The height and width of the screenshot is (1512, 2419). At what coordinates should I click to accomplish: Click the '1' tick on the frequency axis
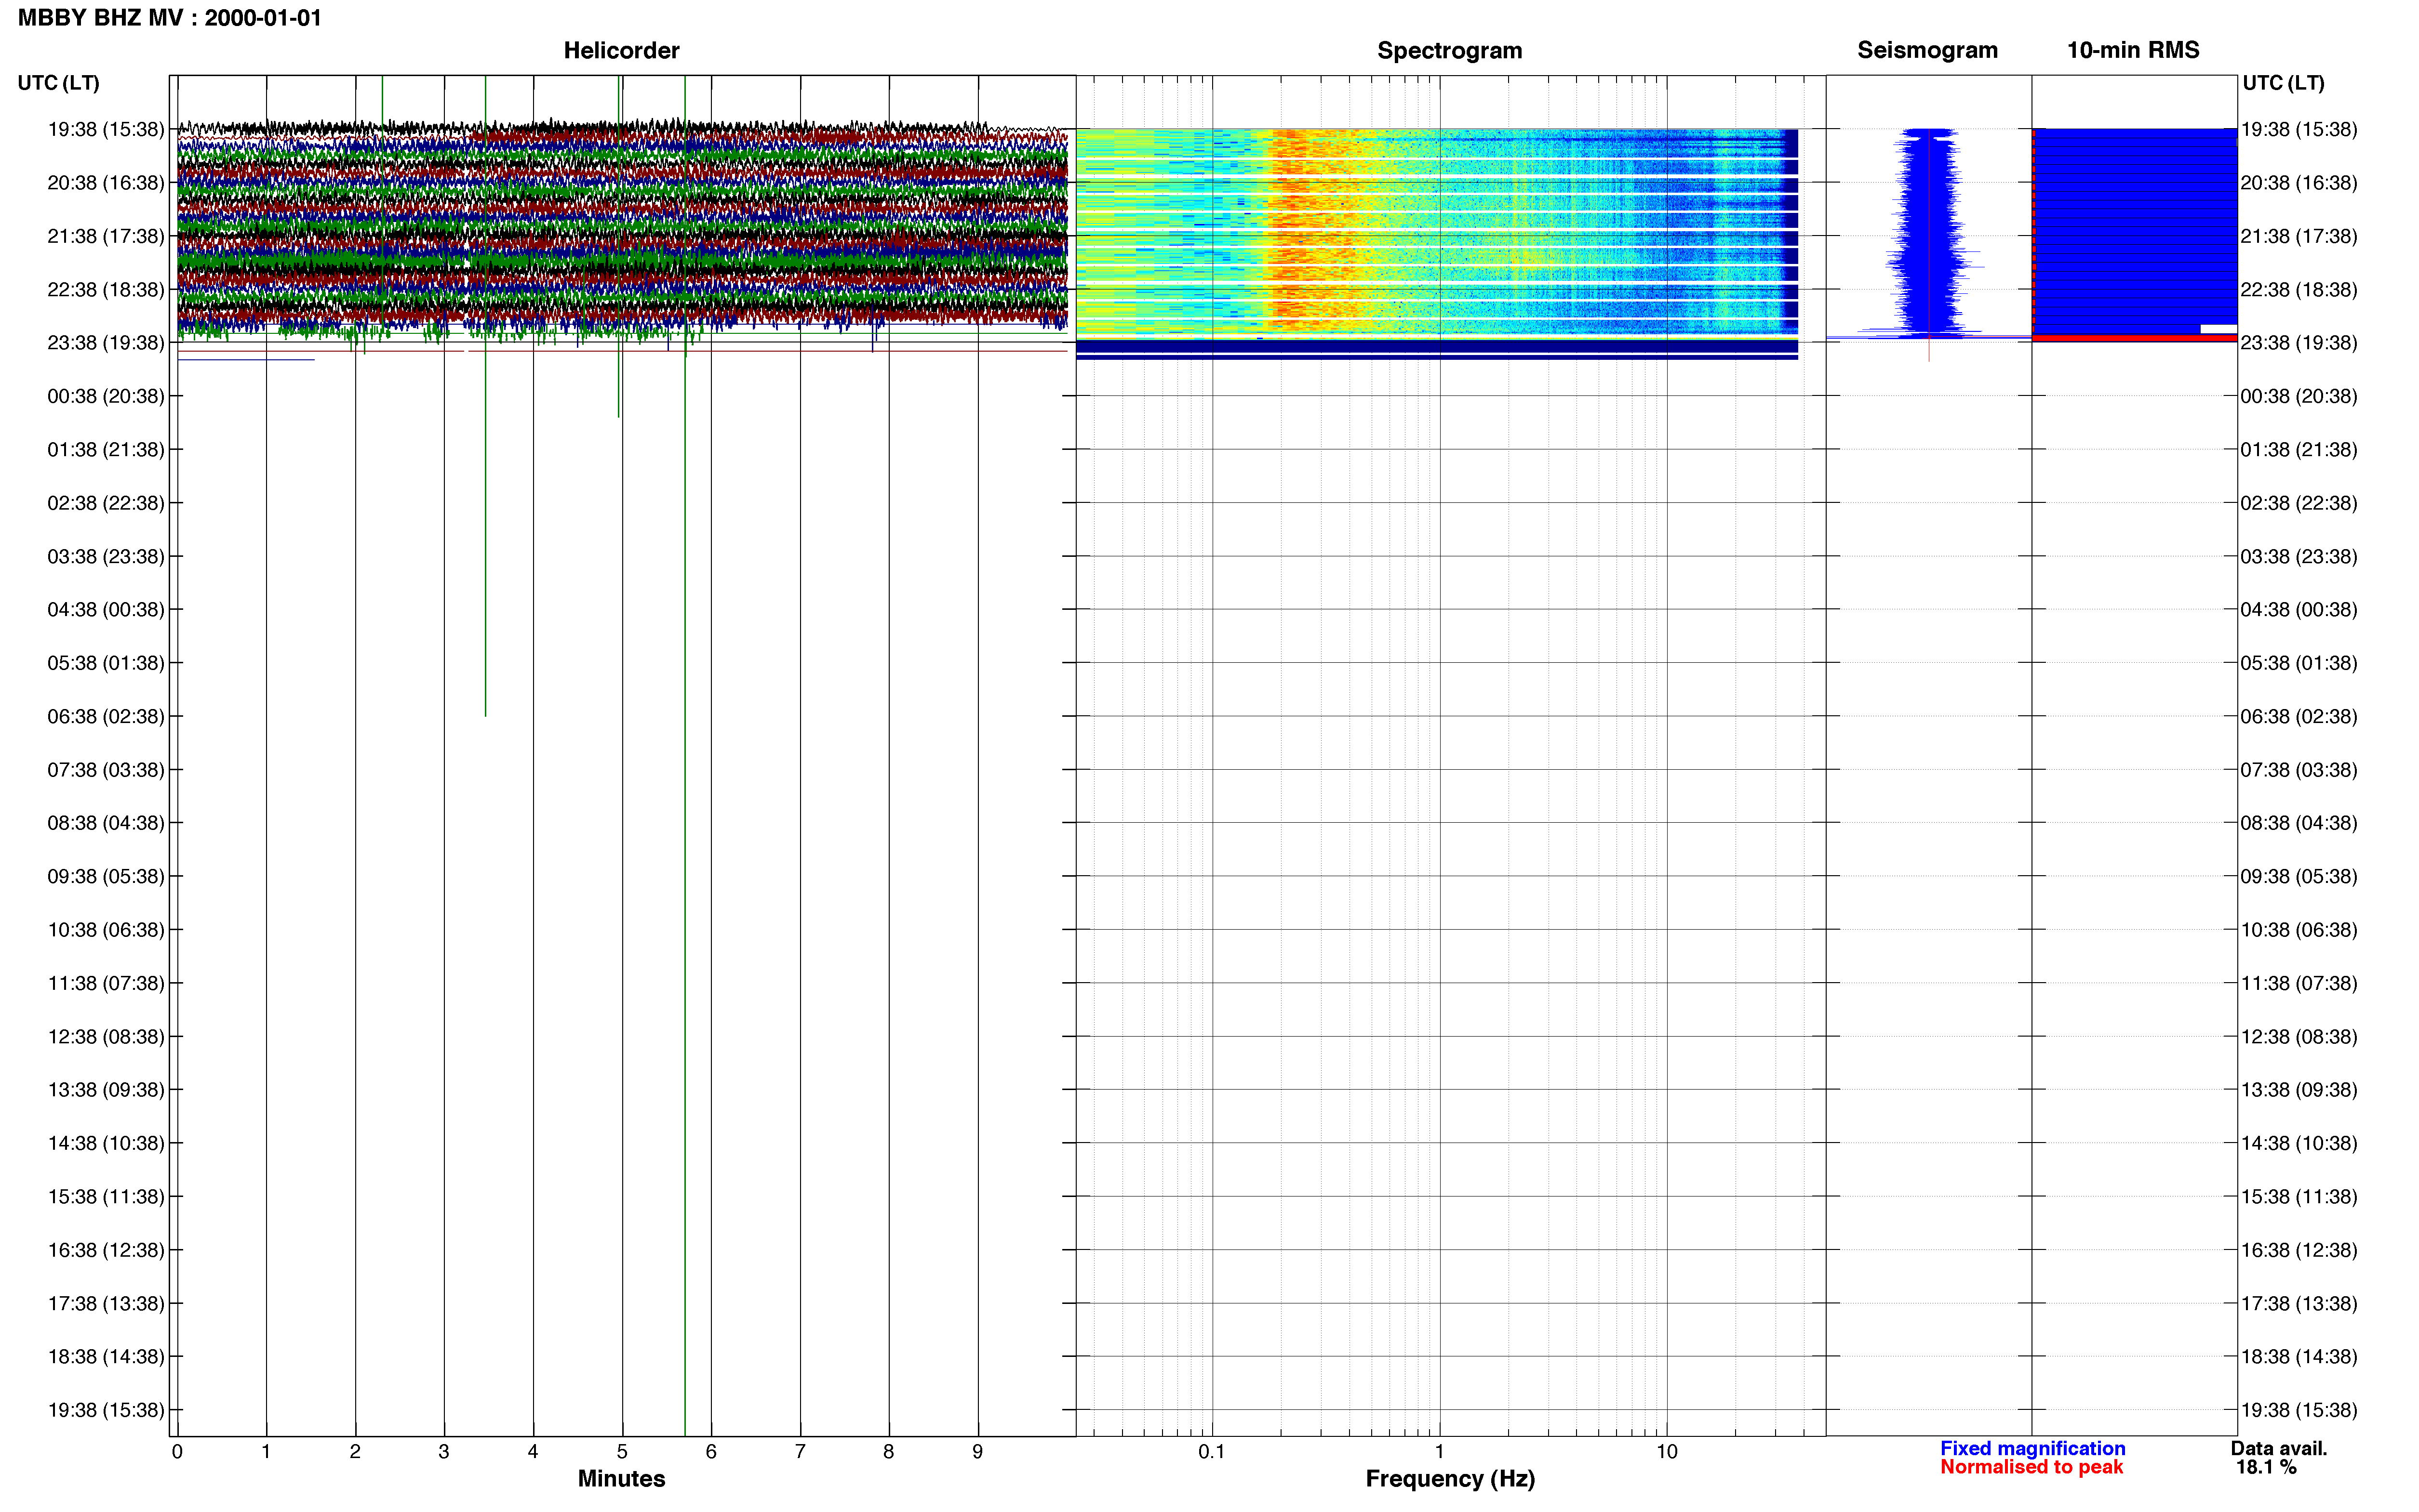pos(1440,1451)
